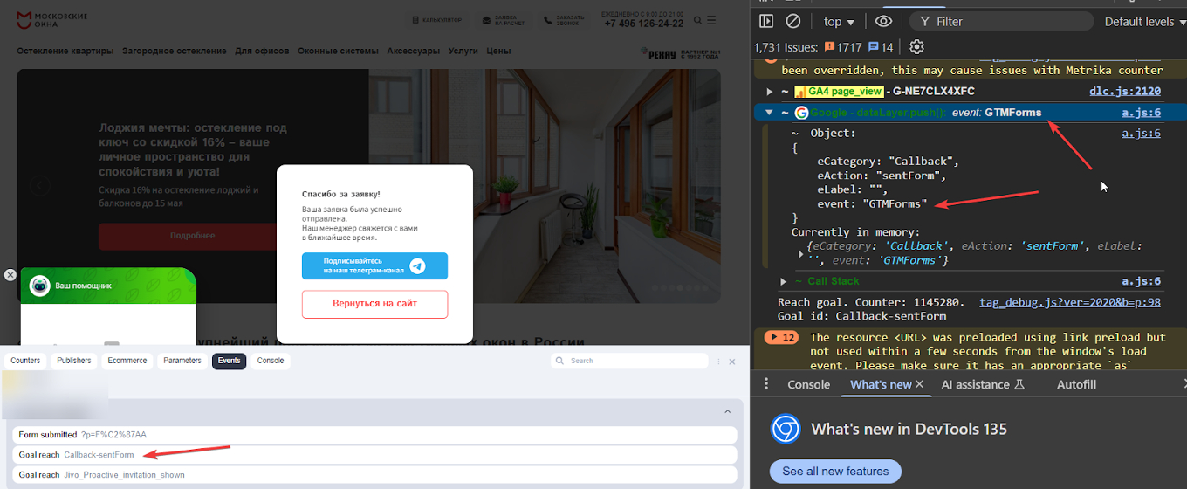This screenshot has height=489, width=1187.
Task: Open the 'top' JavaScript context dropdown
Action: [839, 22]
